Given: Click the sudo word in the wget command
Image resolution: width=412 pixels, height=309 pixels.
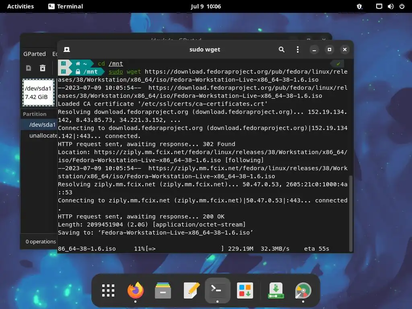Looking at the screenshot, I should (x=115, y=72).
